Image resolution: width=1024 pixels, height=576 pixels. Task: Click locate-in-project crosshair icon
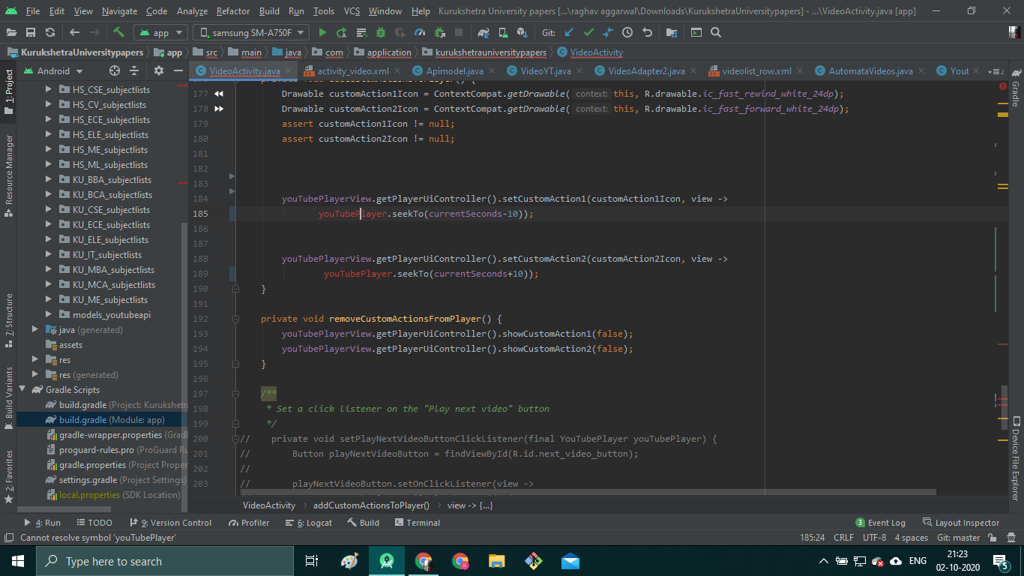pos(115,70)
